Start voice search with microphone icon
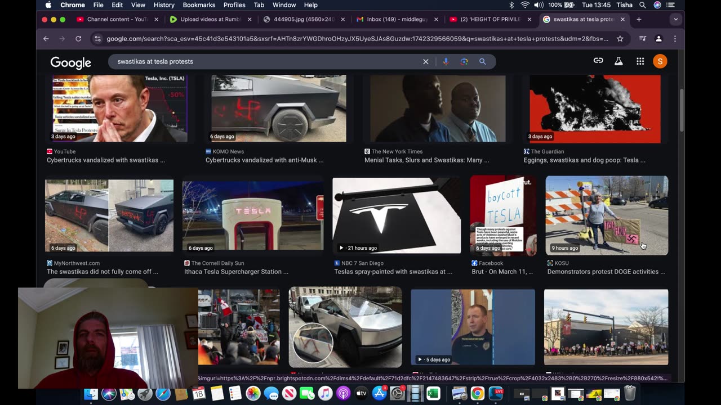 click(446, 62)
